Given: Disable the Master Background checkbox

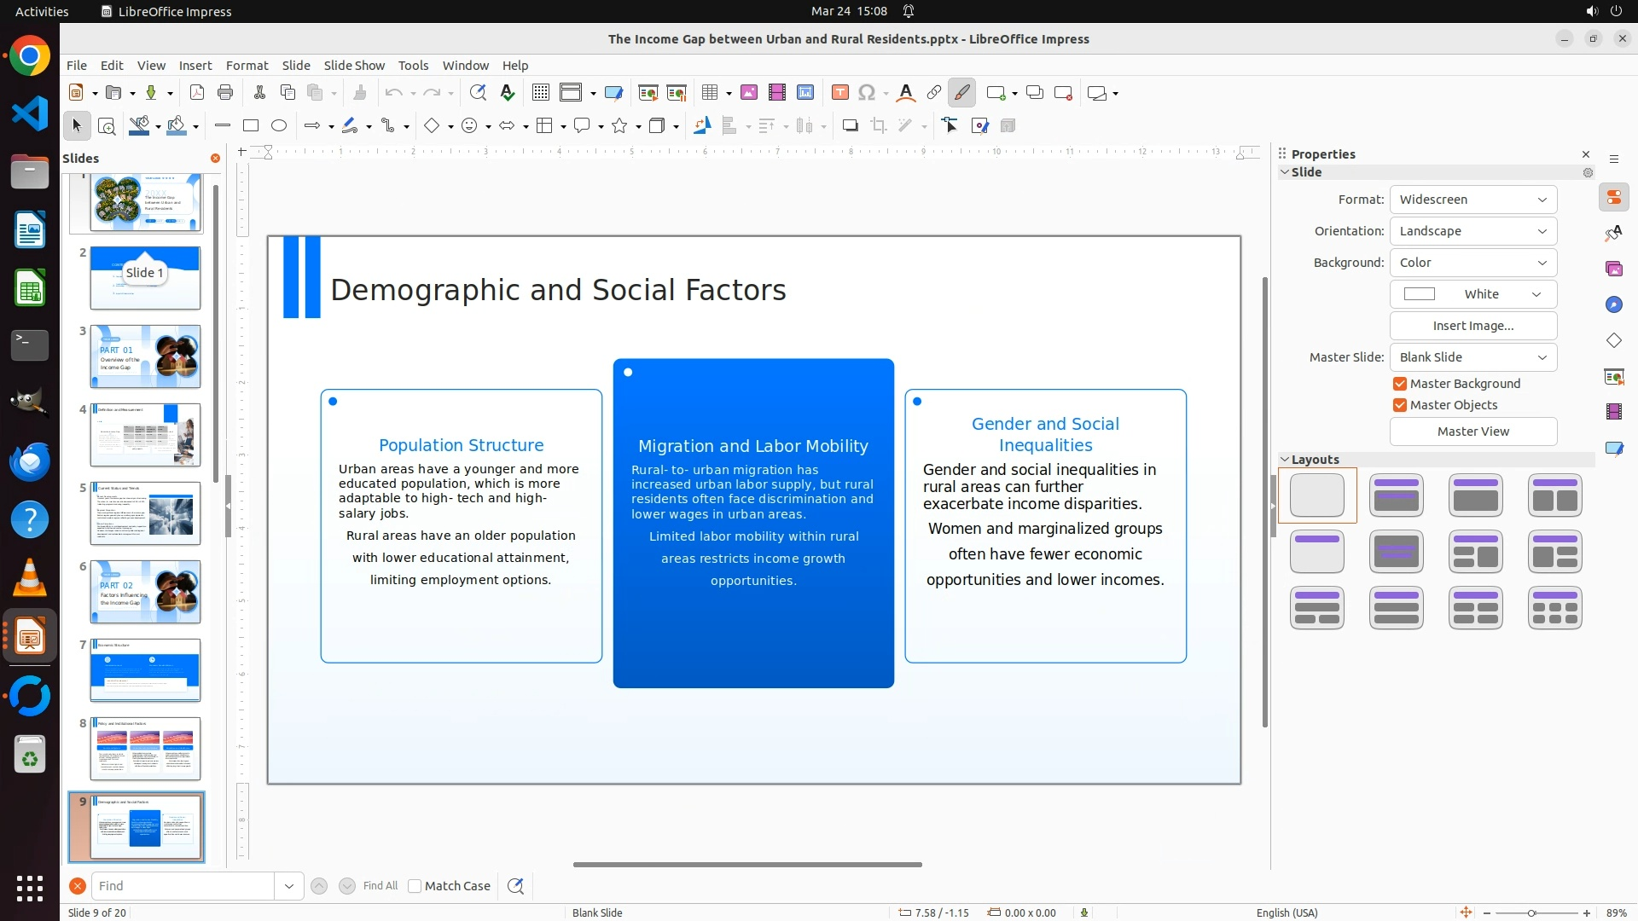Looking at the screenshot, I should click(x=1400, y=384).
